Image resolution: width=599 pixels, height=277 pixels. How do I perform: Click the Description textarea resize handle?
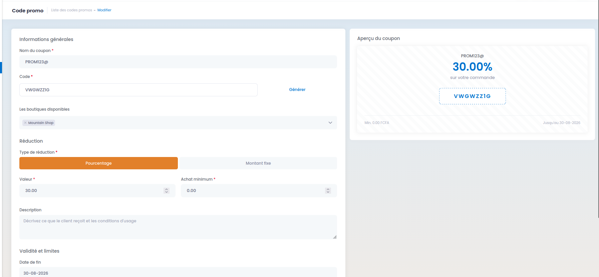[x=335, y=237]
